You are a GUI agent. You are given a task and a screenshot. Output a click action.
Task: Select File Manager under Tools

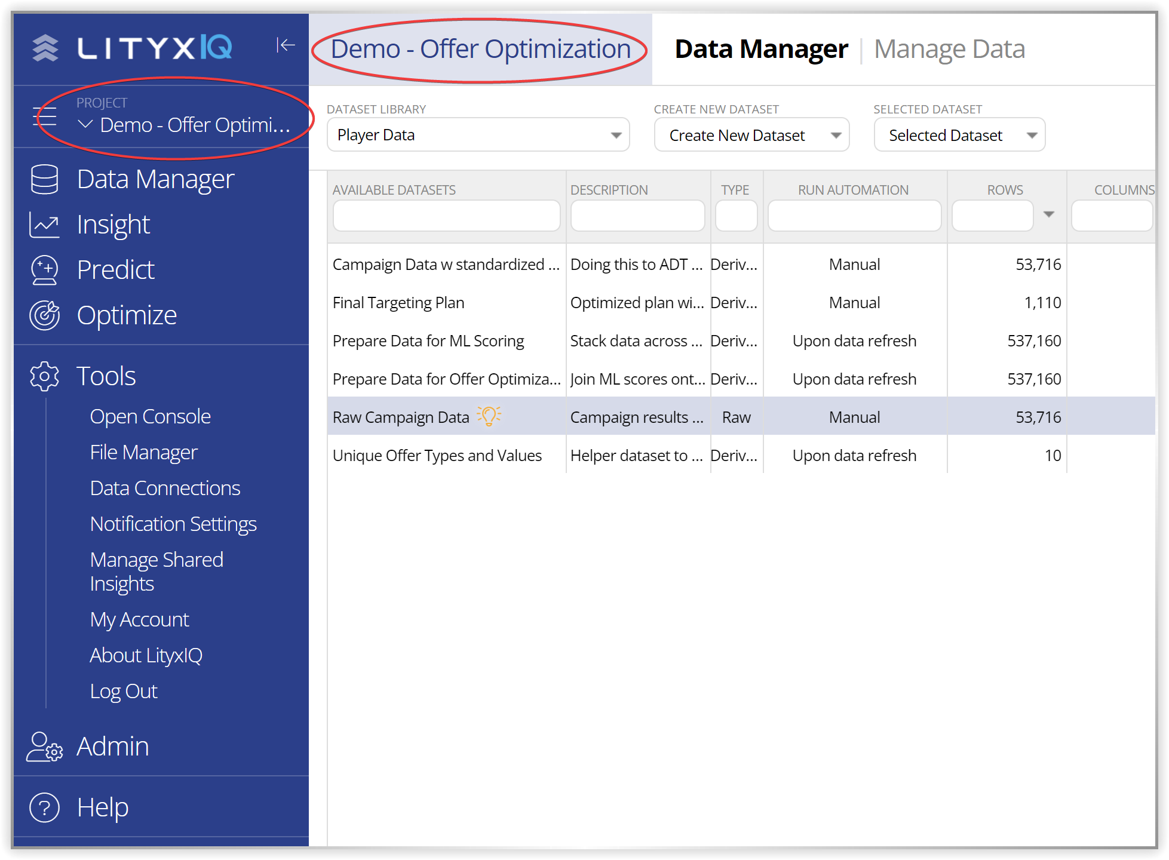click(143, 452)
